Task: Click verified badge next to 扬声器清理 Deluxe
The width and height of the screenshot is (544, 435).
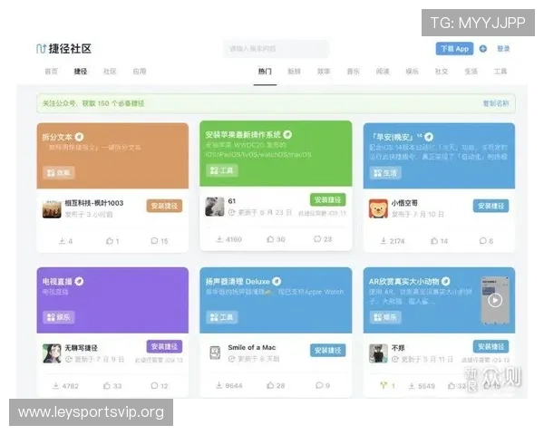Action: click(x=277, y=281)
